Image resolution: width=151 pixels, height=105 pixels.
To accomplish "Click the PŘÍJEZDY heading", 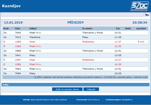I will [x=75, y=22].
